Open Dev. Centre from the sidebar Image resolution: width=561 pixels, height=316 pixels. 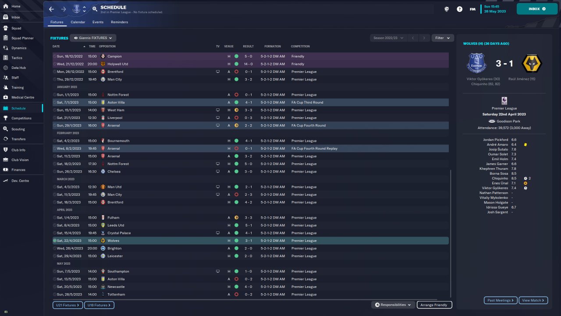21,181
